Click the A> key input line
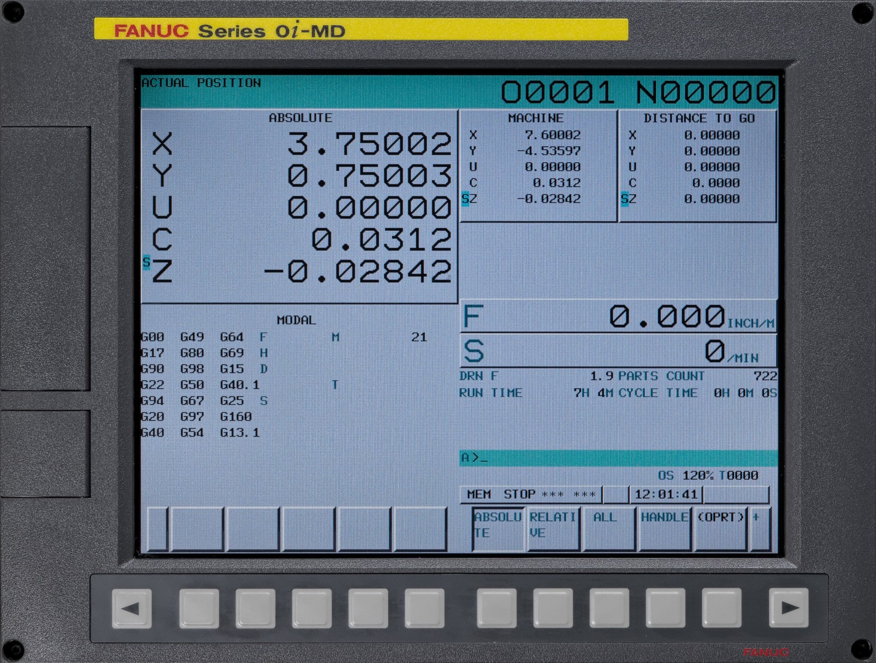 click(x=619, y=458)
